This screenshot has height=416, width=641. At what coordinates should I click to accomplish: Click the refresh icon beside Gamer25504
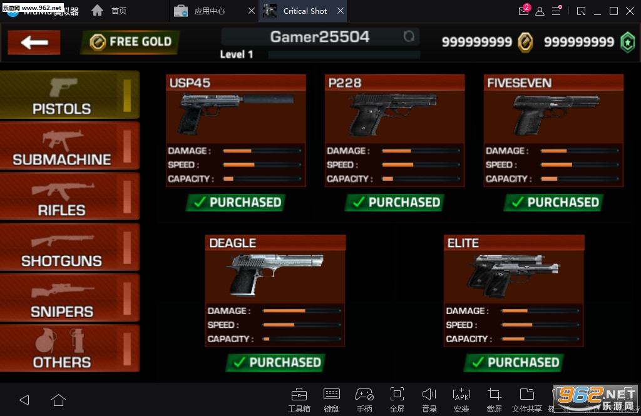pos(408,37)
